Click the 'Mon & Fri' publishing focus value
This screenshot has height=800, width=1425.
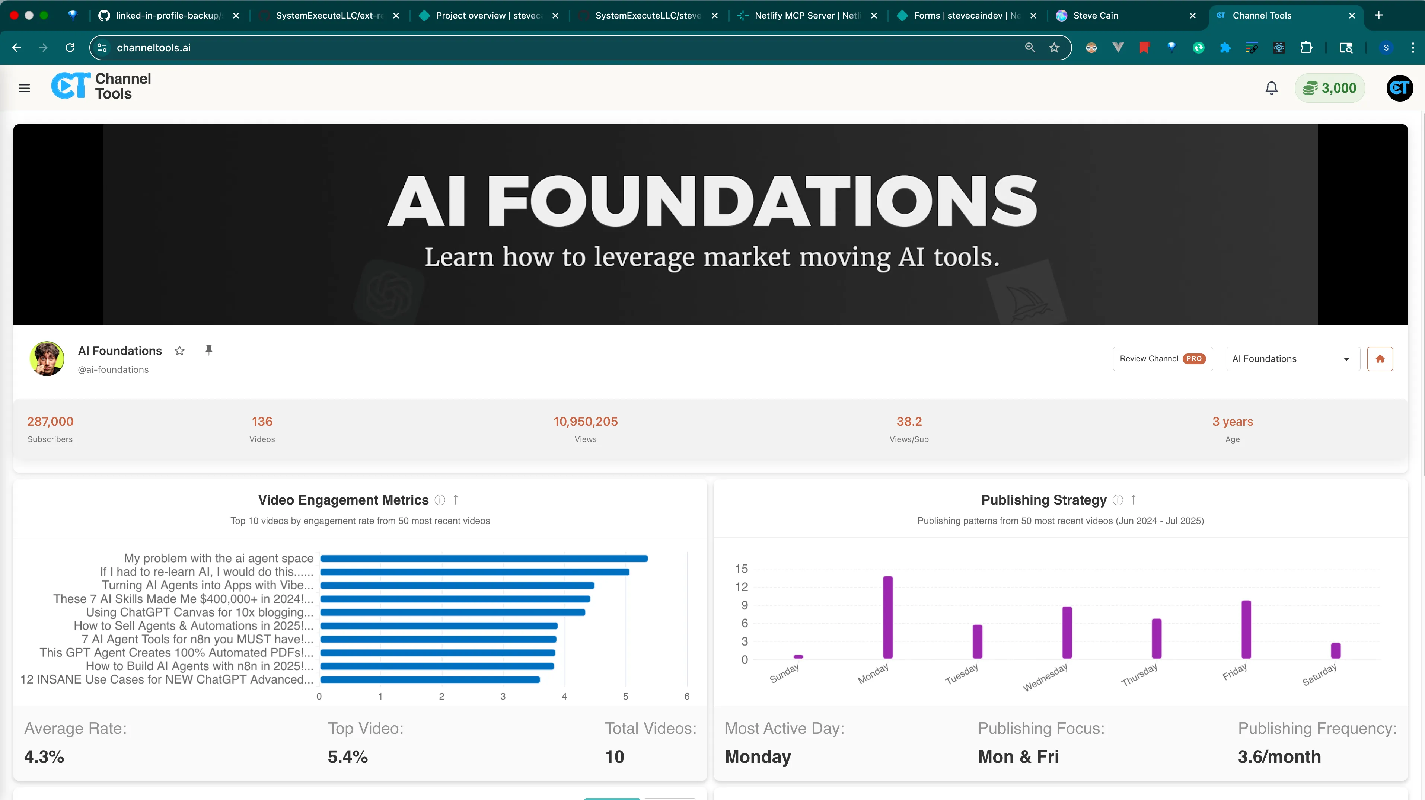pyautogui.click(x=1018, y=756)
